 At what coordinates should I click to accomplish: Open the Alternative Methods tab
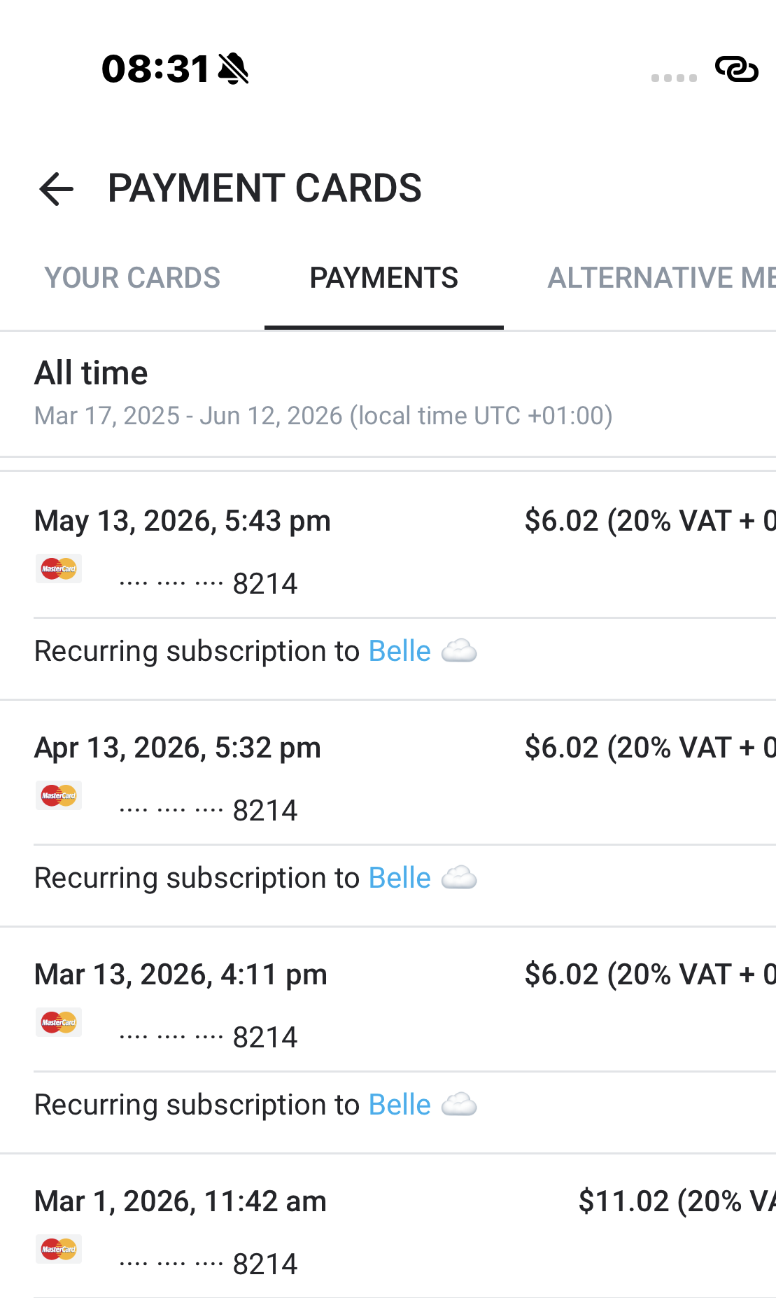pos(661,278)
